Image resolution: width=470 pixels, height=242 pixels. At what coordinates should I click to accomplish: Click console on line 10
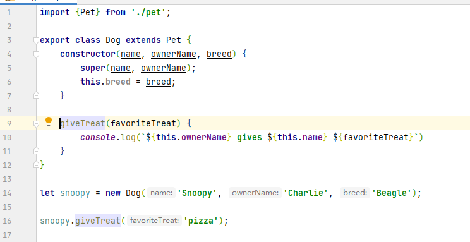click(x=98, y=137)
